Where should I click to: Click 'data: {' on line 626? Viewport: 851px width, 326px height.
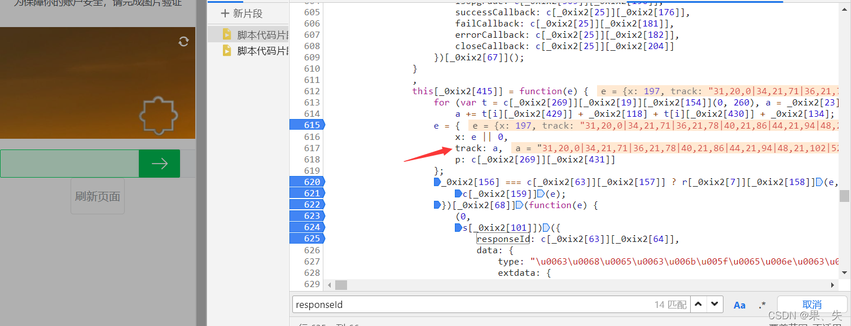click(x=495, y=250)
